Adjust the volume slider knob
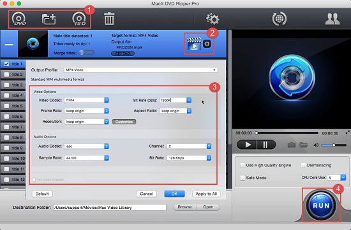 (x=334, y=145)
